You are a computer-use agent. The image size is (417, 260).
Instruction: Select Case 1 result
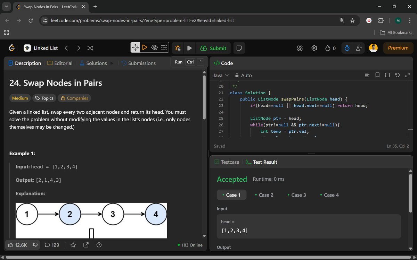(231, 195)
